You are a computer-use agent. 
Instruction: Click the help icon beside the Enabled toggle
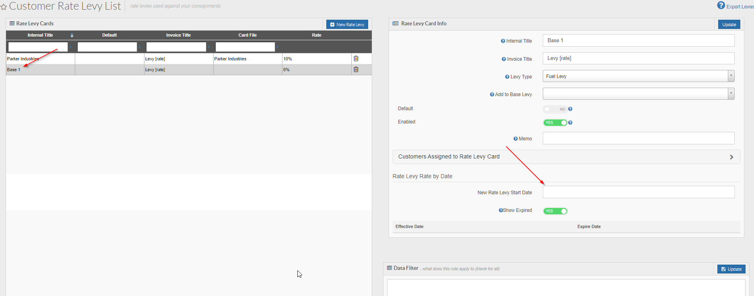coord(570,123)
